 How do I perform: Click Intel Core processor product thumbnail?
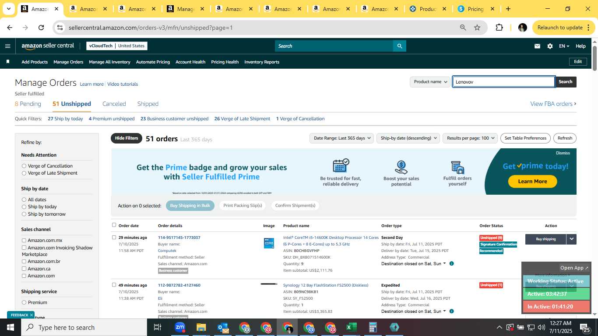tap(269, 243)
